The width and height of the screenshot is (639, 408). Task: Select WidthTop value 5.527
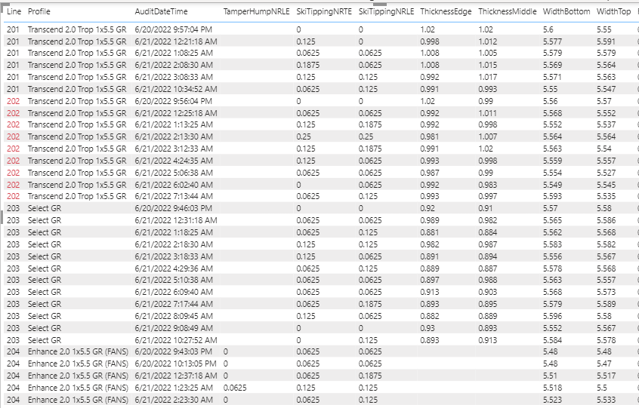[606, 173]
